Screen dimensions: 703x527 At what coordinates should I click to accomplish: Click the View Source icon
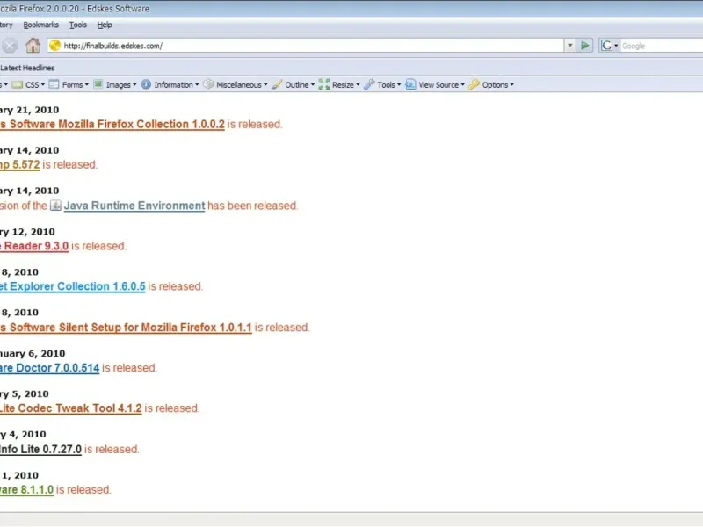click(x=410, y=84)
